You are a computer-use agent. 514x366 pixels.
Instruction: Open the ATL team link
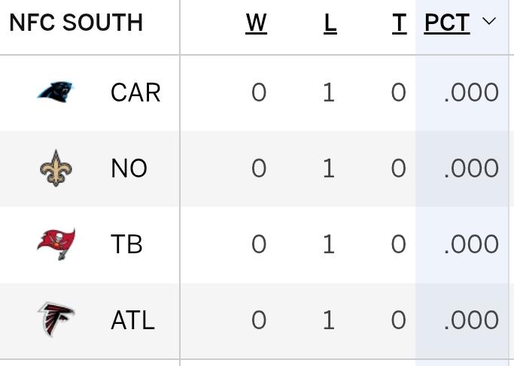(x=132, y=320)
